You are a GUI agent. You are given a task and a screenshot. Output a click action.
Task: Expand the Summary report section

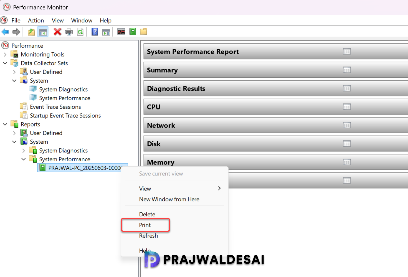(x=276, y=70)
